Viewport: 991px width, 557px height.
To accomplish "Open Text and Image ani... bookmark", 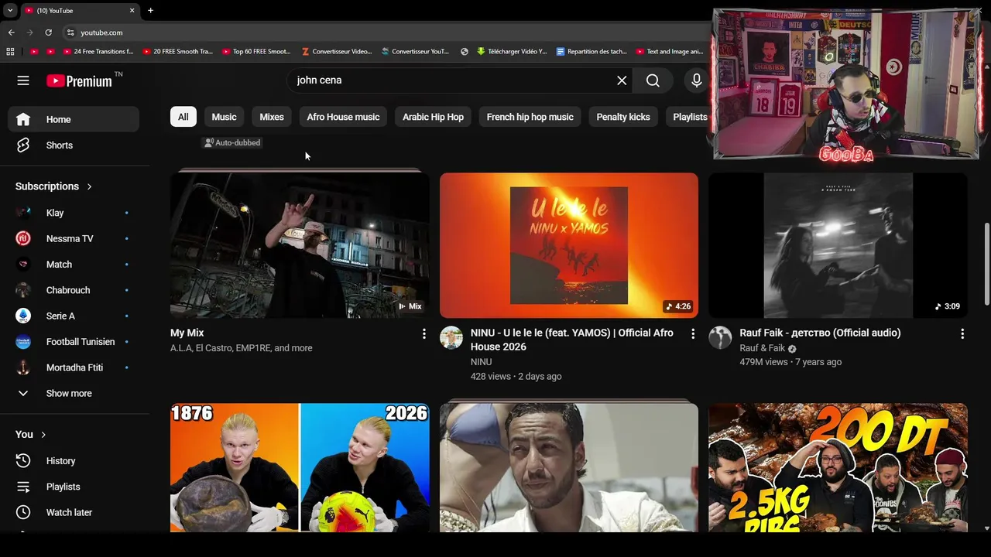I will click(670, 52).
